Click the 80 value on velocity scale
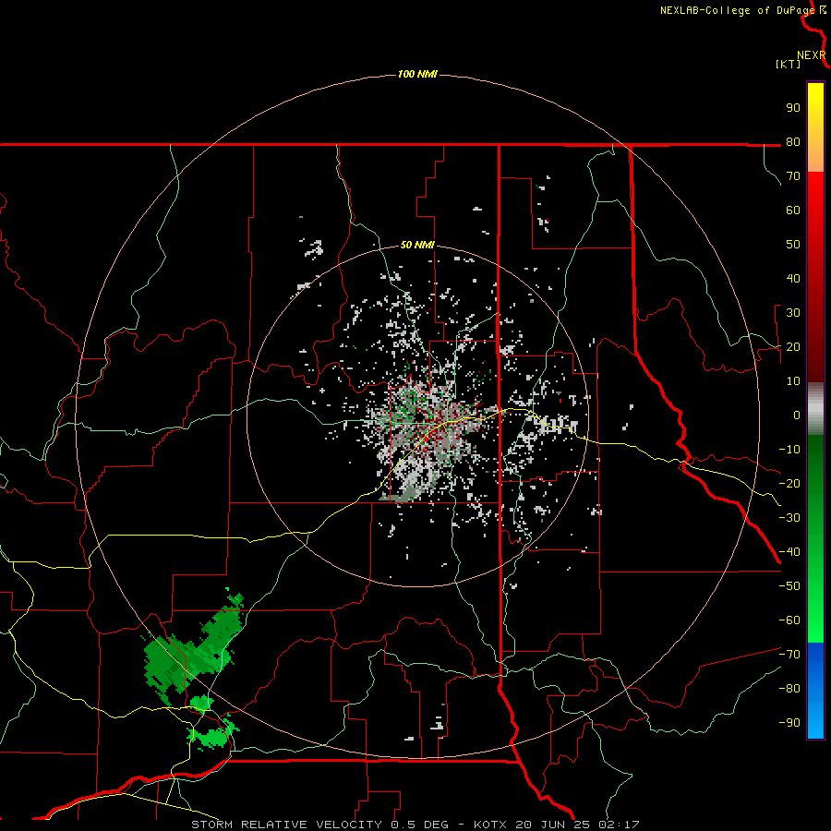The image size is (831, 831). point(793,142)
